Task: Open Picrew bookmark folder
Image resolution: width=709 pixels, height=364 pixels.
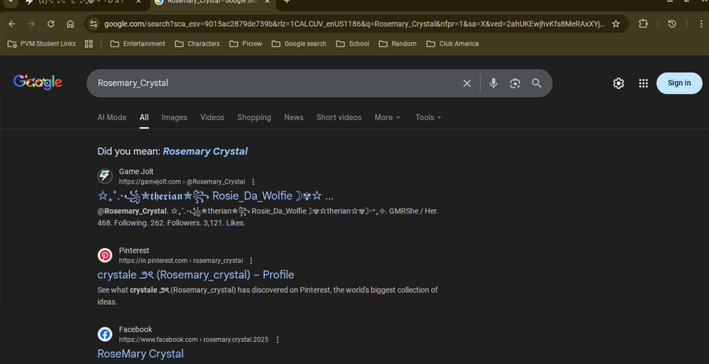Action: pos(246,44)
